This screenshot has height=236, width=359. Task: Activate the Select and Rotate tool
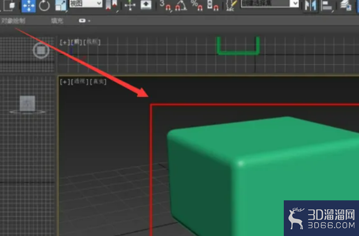pos(44,6)
